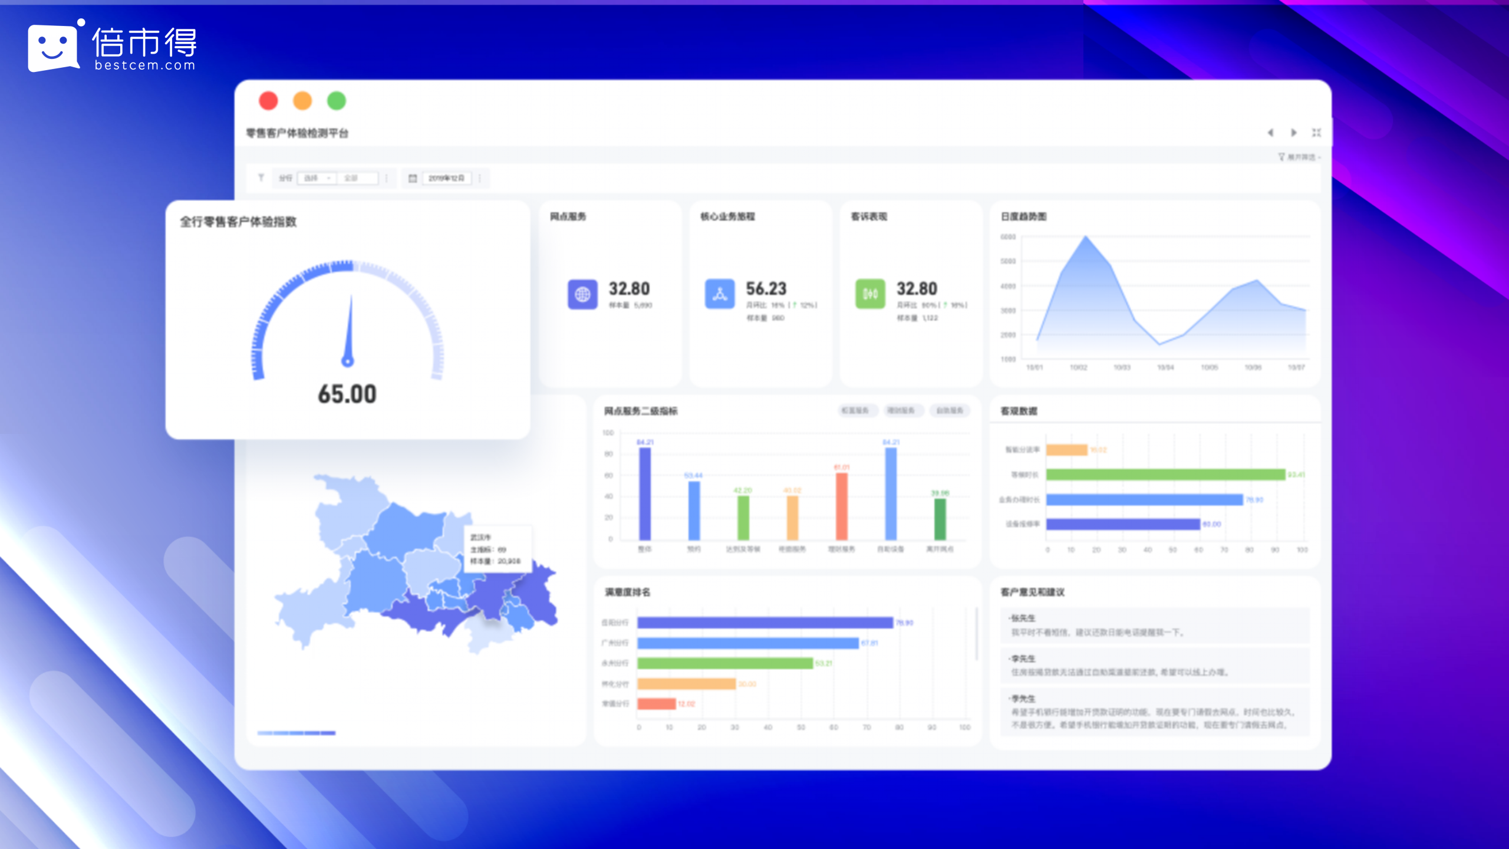Click the green 93.41 bar in 客观数据

tap(1165, 475)
